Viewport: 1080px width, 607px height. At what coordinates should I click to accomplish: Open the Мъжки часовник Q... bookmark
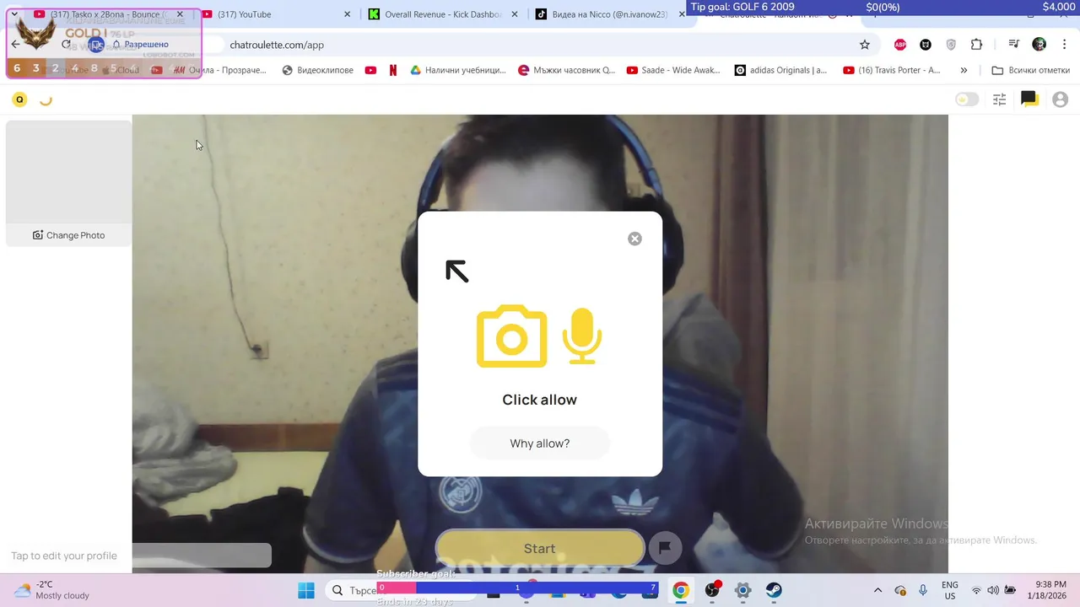(567, 70)
